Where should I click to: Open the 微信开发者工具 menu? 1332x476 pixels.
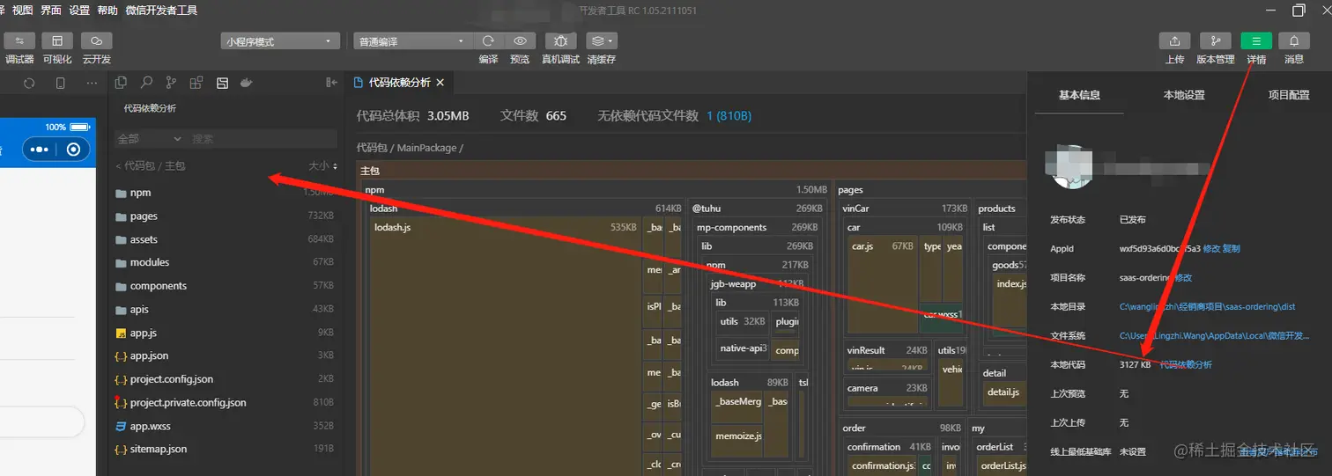[x=162, y=10]
